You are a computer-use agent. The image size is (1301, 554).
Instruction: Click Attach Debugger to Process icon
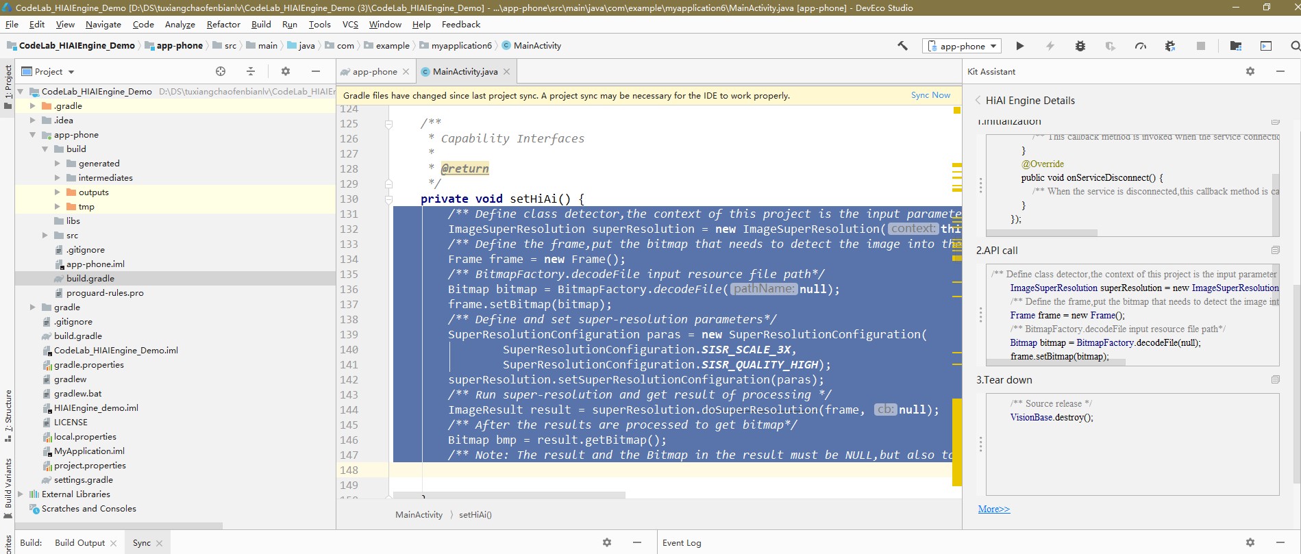click(1170, 46)
